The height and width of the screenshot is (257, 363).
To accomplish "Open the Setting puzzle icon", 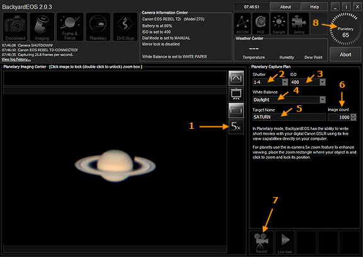I will [299, 23].
